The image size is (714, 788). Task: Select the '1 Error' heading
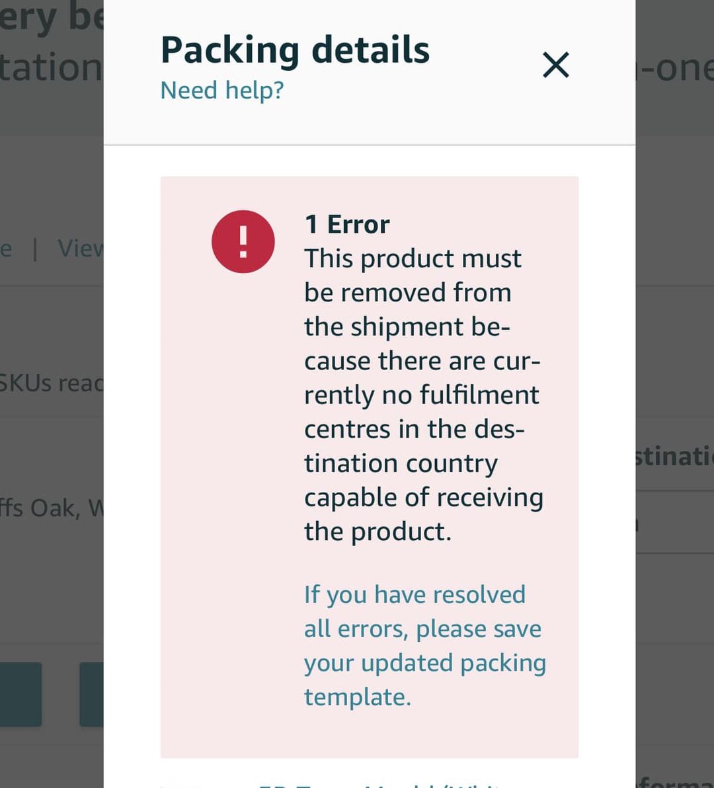click(347, 224)
